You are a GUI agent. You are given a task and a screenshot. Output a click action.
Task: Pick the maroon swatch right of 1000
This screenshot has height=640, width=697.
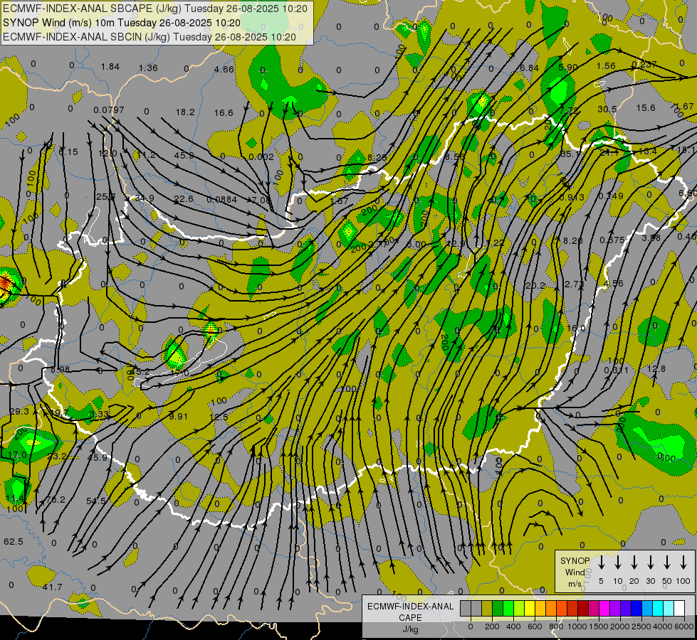pos(583,609)
